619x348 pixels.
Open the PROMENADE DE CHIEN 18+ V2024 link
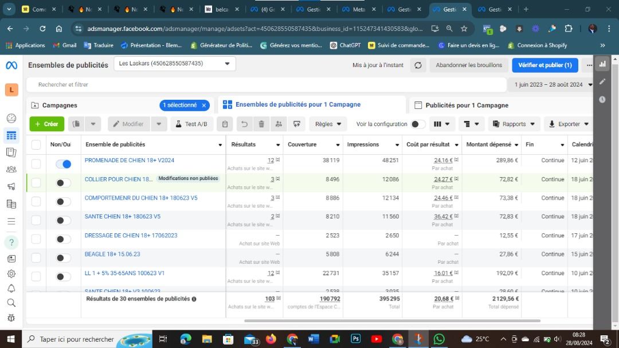130,161
